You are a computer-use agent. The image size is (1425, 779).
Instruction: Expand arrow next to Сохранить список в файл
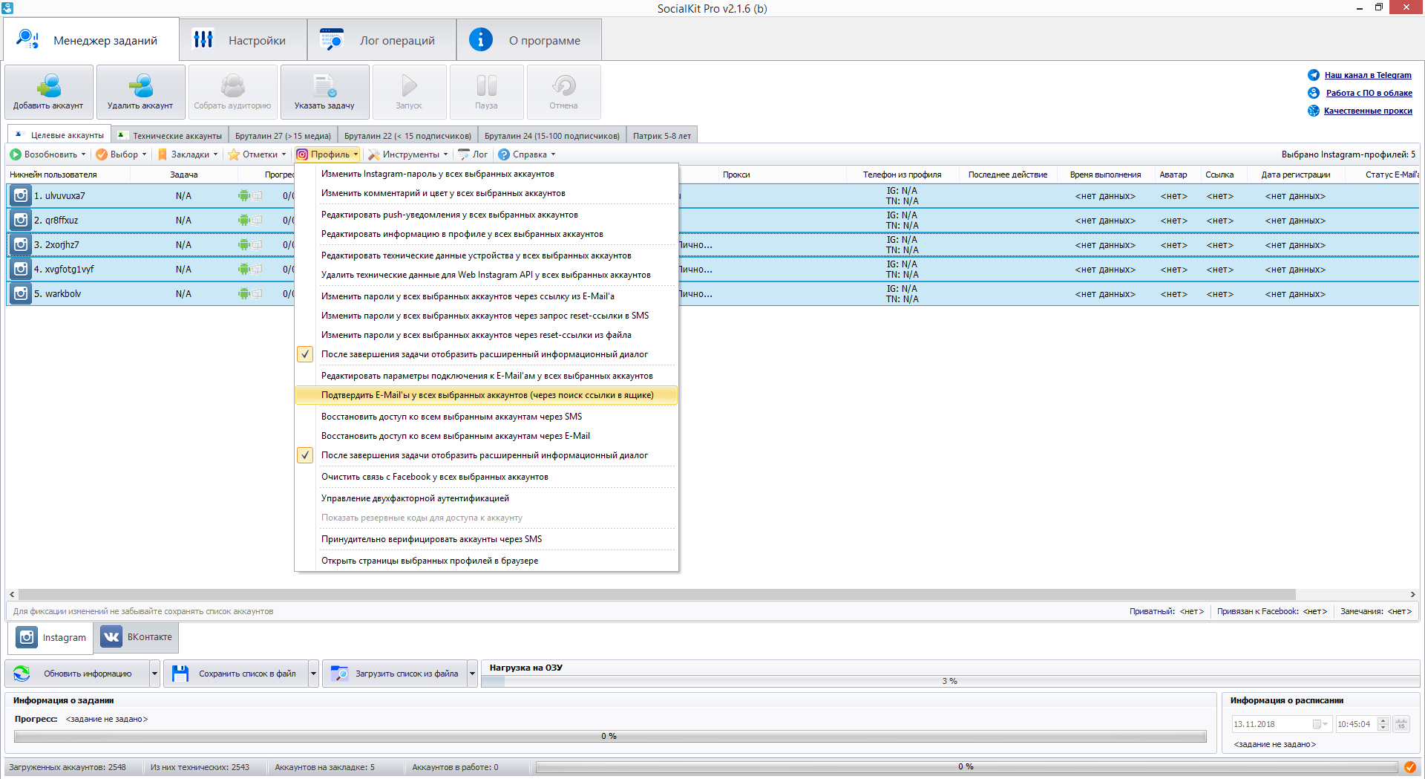pos(313,674)
